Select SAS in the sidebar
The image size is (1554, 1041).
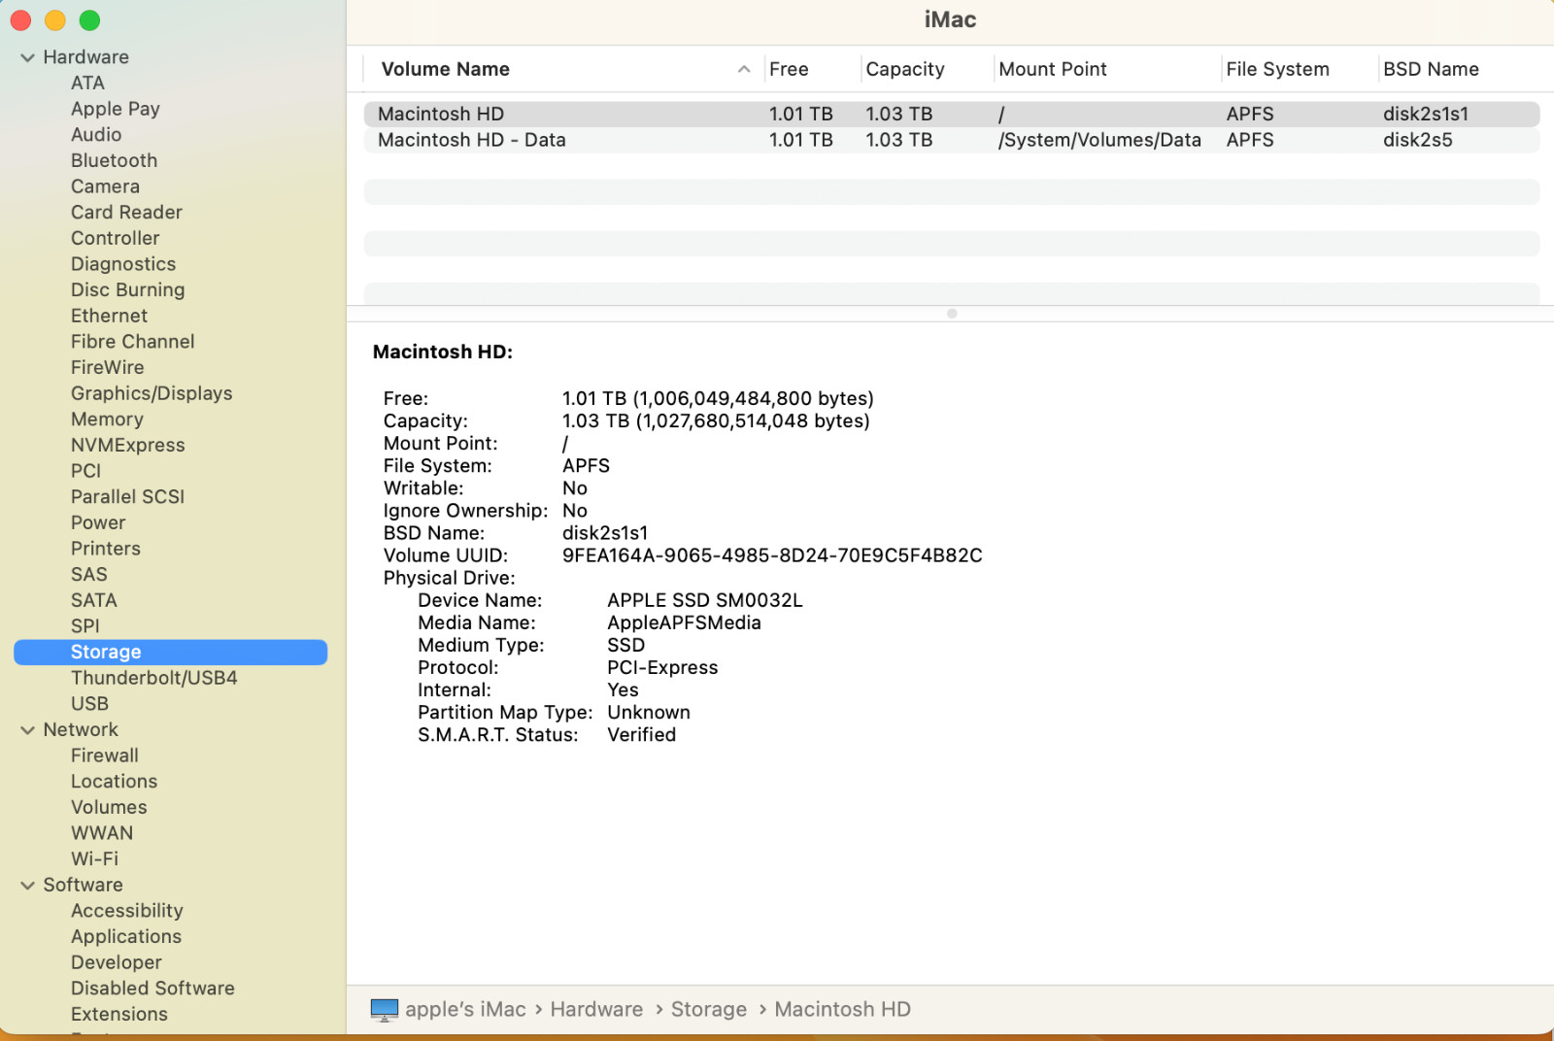pyautogui.click(x=88, y=575)
